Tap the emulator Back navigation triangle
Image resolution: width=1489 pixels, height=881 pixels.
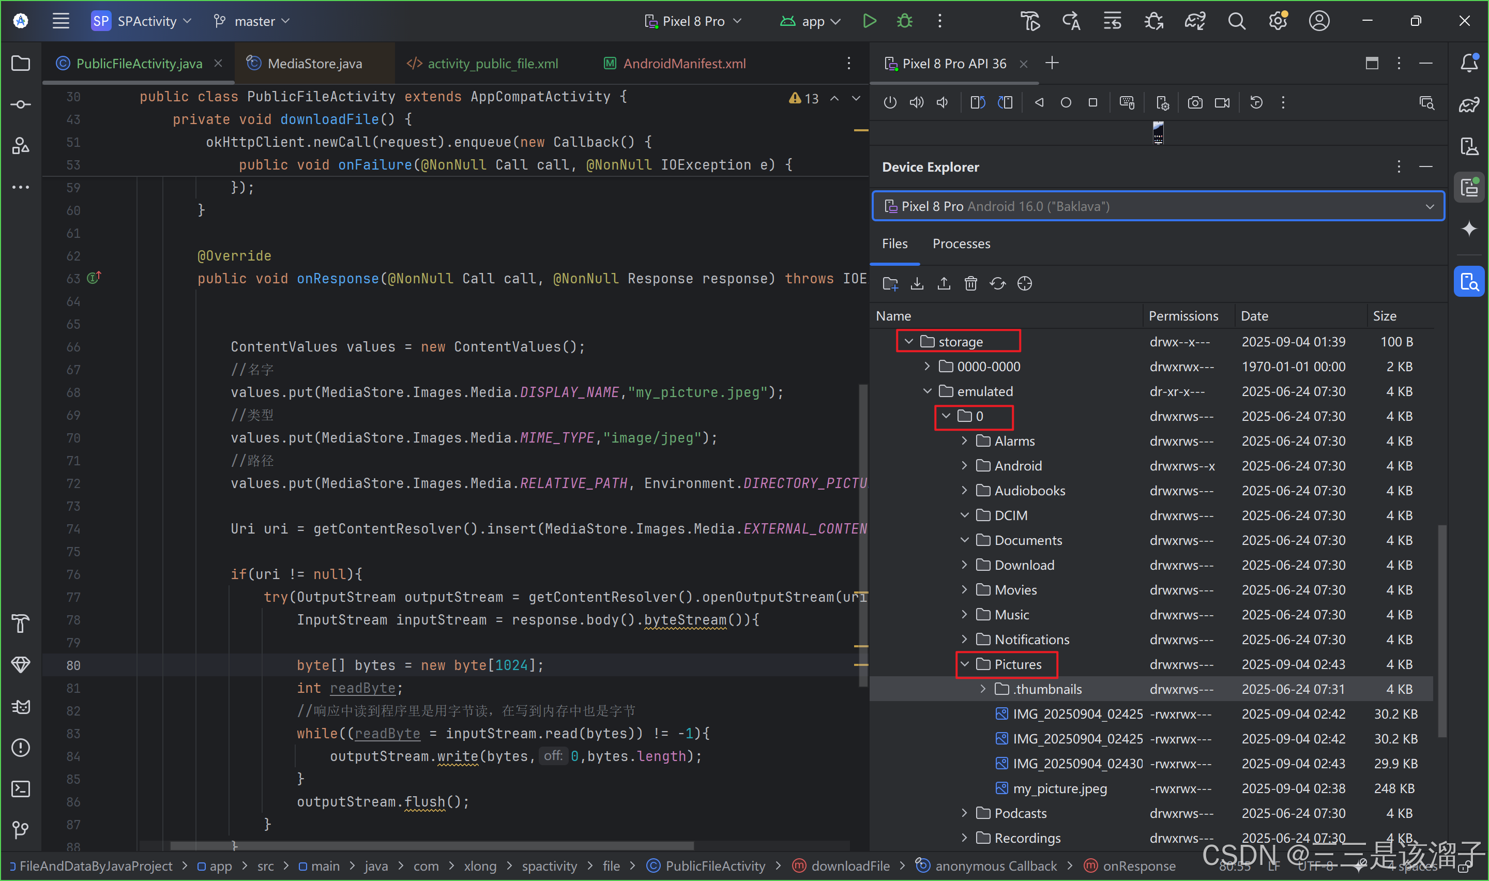click(1039, 103)
